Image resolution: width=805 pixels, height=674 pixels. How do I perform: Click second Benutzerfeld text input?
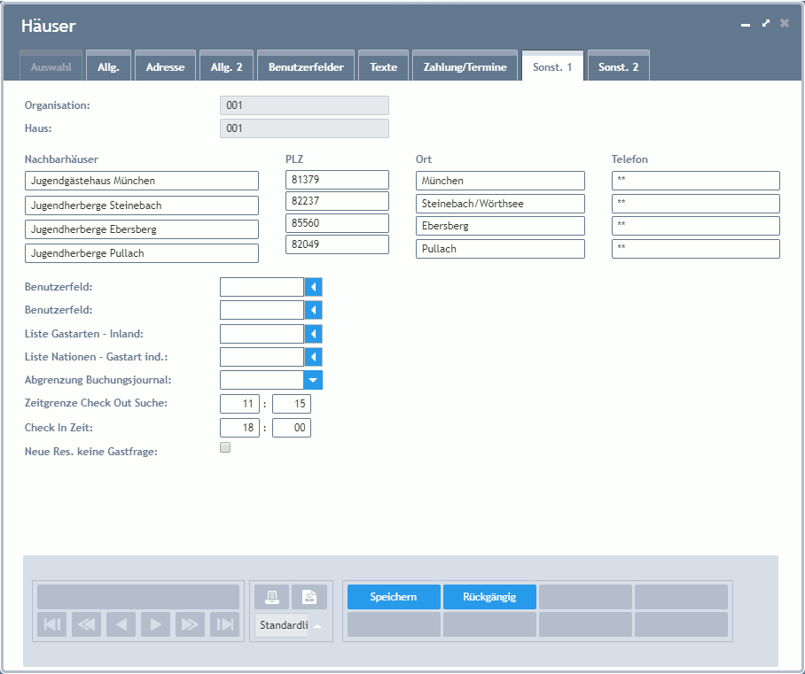pos(262,310)
